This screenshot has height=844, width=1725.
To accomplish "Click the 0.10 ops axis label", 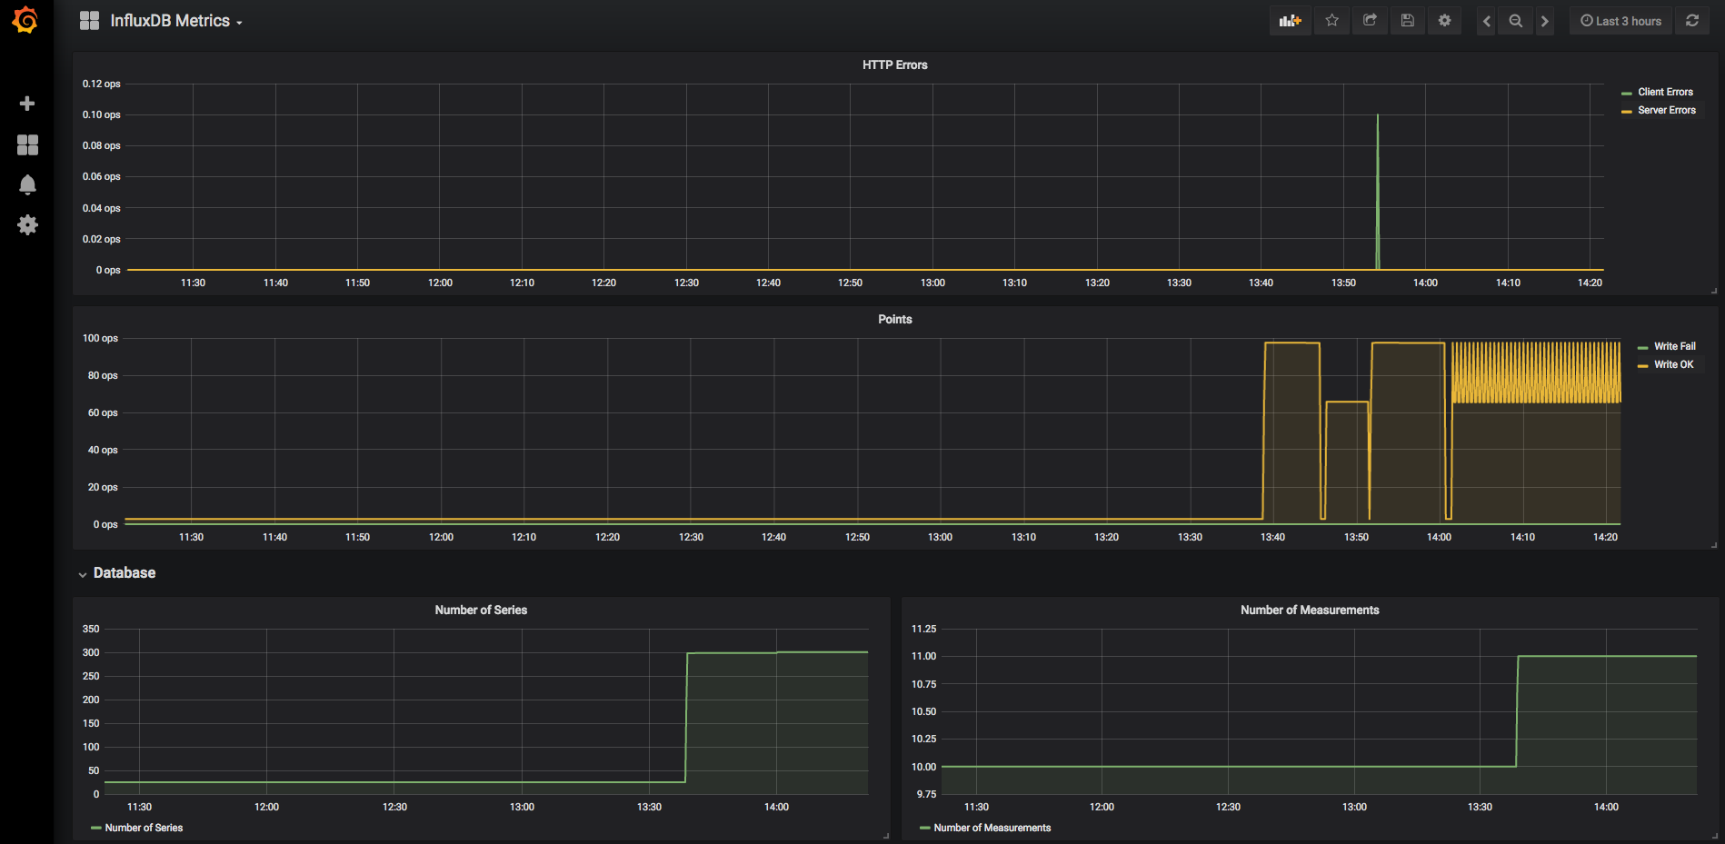I will pyautogui.click(x=101, y=114).
